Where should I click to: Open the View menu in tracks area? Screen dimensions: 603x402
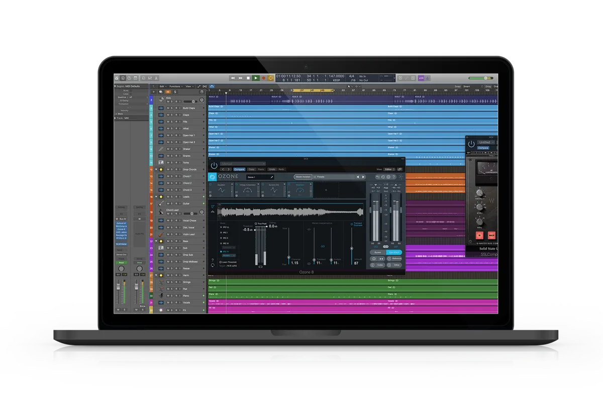pos(189,86)
